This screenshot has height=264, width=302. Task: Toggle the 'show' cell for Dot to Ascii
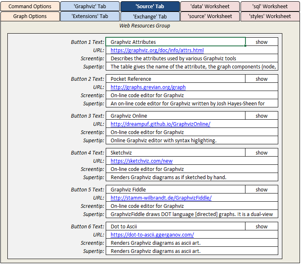(x=261, y=226)
